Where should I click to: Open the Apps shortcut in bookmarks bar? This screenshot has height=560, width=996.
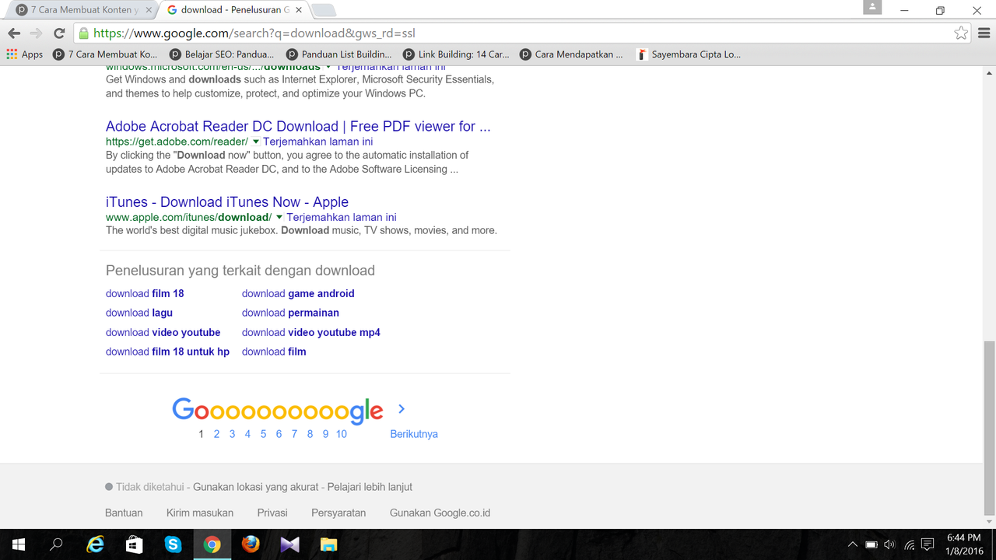(x=25, y=54)
